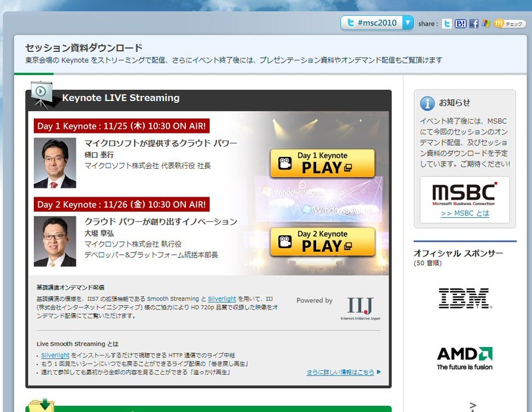
Task: Click the Day 2 Keynote speaker photo
Action: click(x=55, y=241)
